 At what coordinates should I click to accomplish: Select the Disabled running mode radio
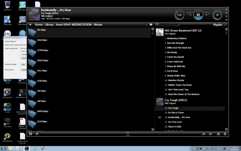click(21, 55)
